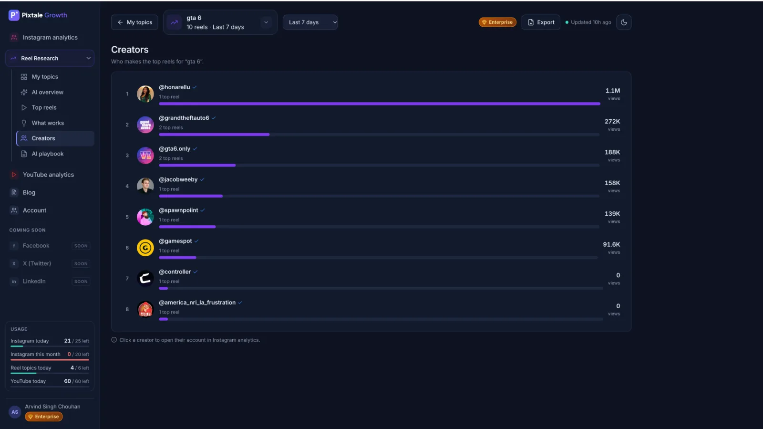Click the @jacobweeby profile photo

[145, 186]
